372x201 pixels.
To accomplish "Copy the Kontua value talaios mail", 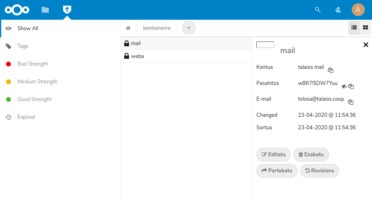I will point(330,70).
